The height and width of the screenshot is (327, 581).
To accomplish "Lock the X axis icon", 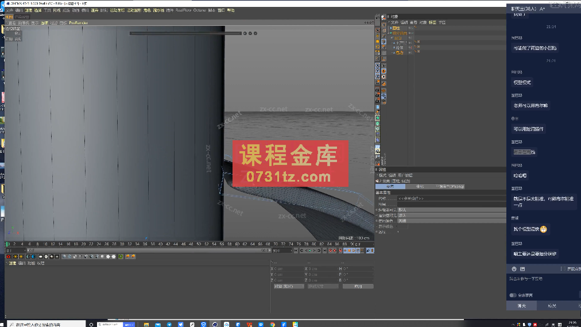I will point(378,66).
